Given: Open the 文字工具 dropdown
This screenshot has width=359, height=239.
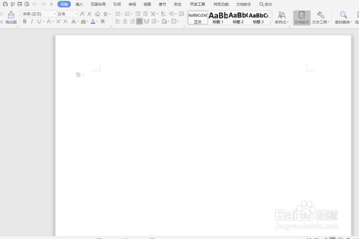Looking at the screenshot, I should tap(321, 17).
